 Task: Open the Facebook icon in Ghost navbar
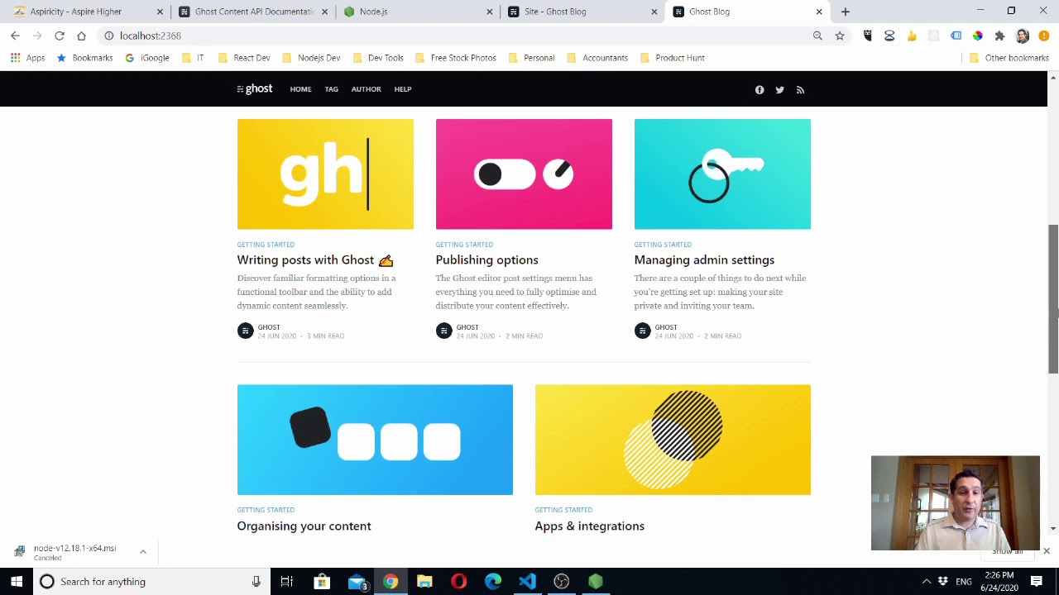tap(760, 90)
